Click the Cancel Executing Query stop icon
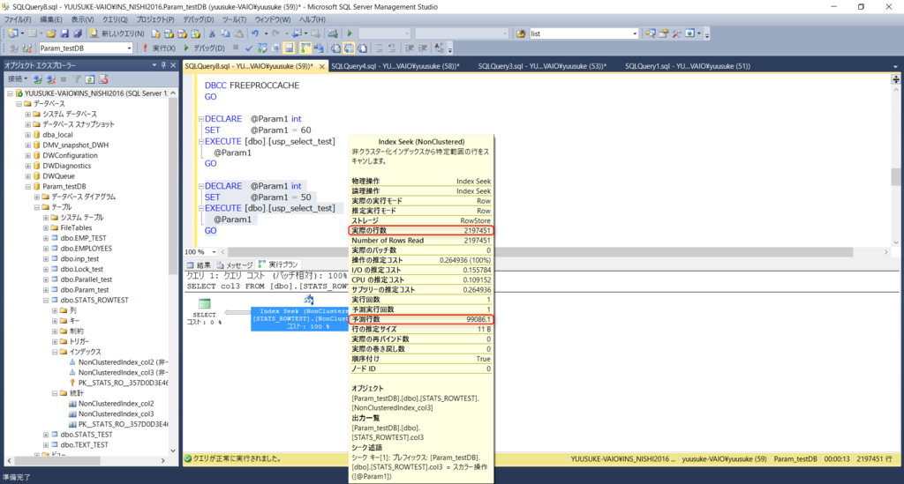The height and width of the screenshot is (484, 904). tap(235, 48)
